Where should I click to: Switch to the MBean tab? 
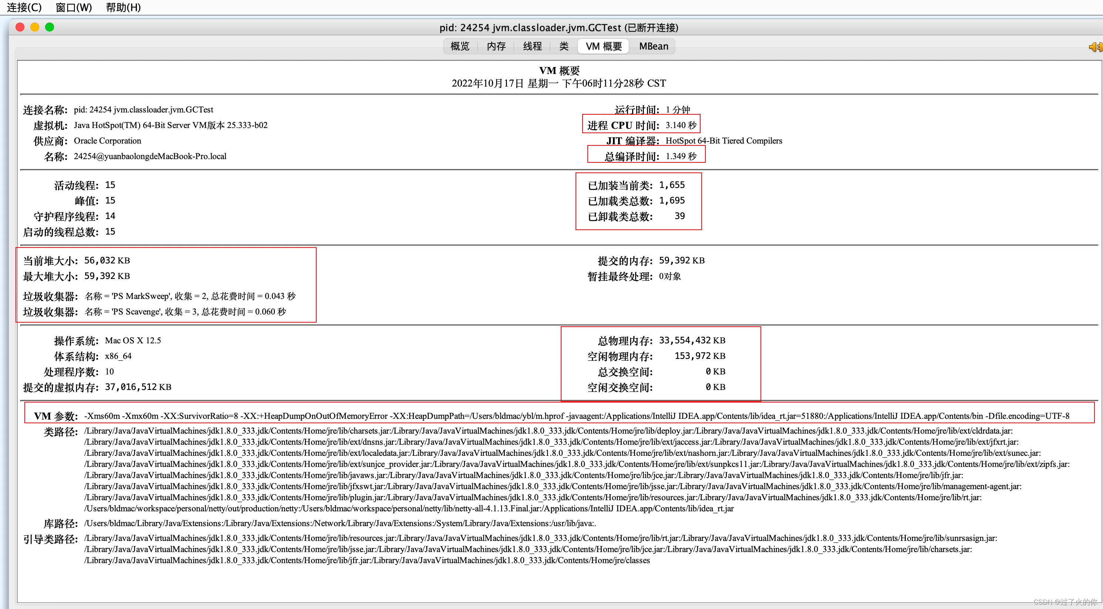point(654,46)
